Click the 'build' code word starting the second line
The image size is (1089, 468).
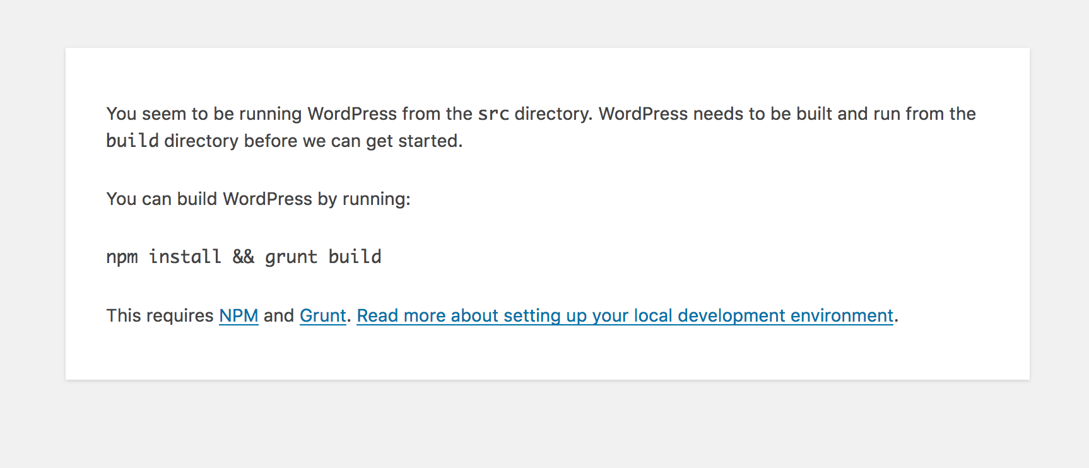[132, 141]
